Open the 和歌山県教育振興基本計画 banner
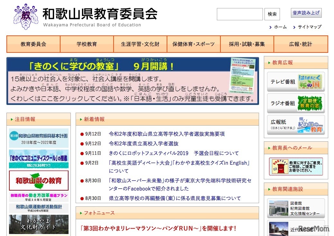 click(38, 138)
